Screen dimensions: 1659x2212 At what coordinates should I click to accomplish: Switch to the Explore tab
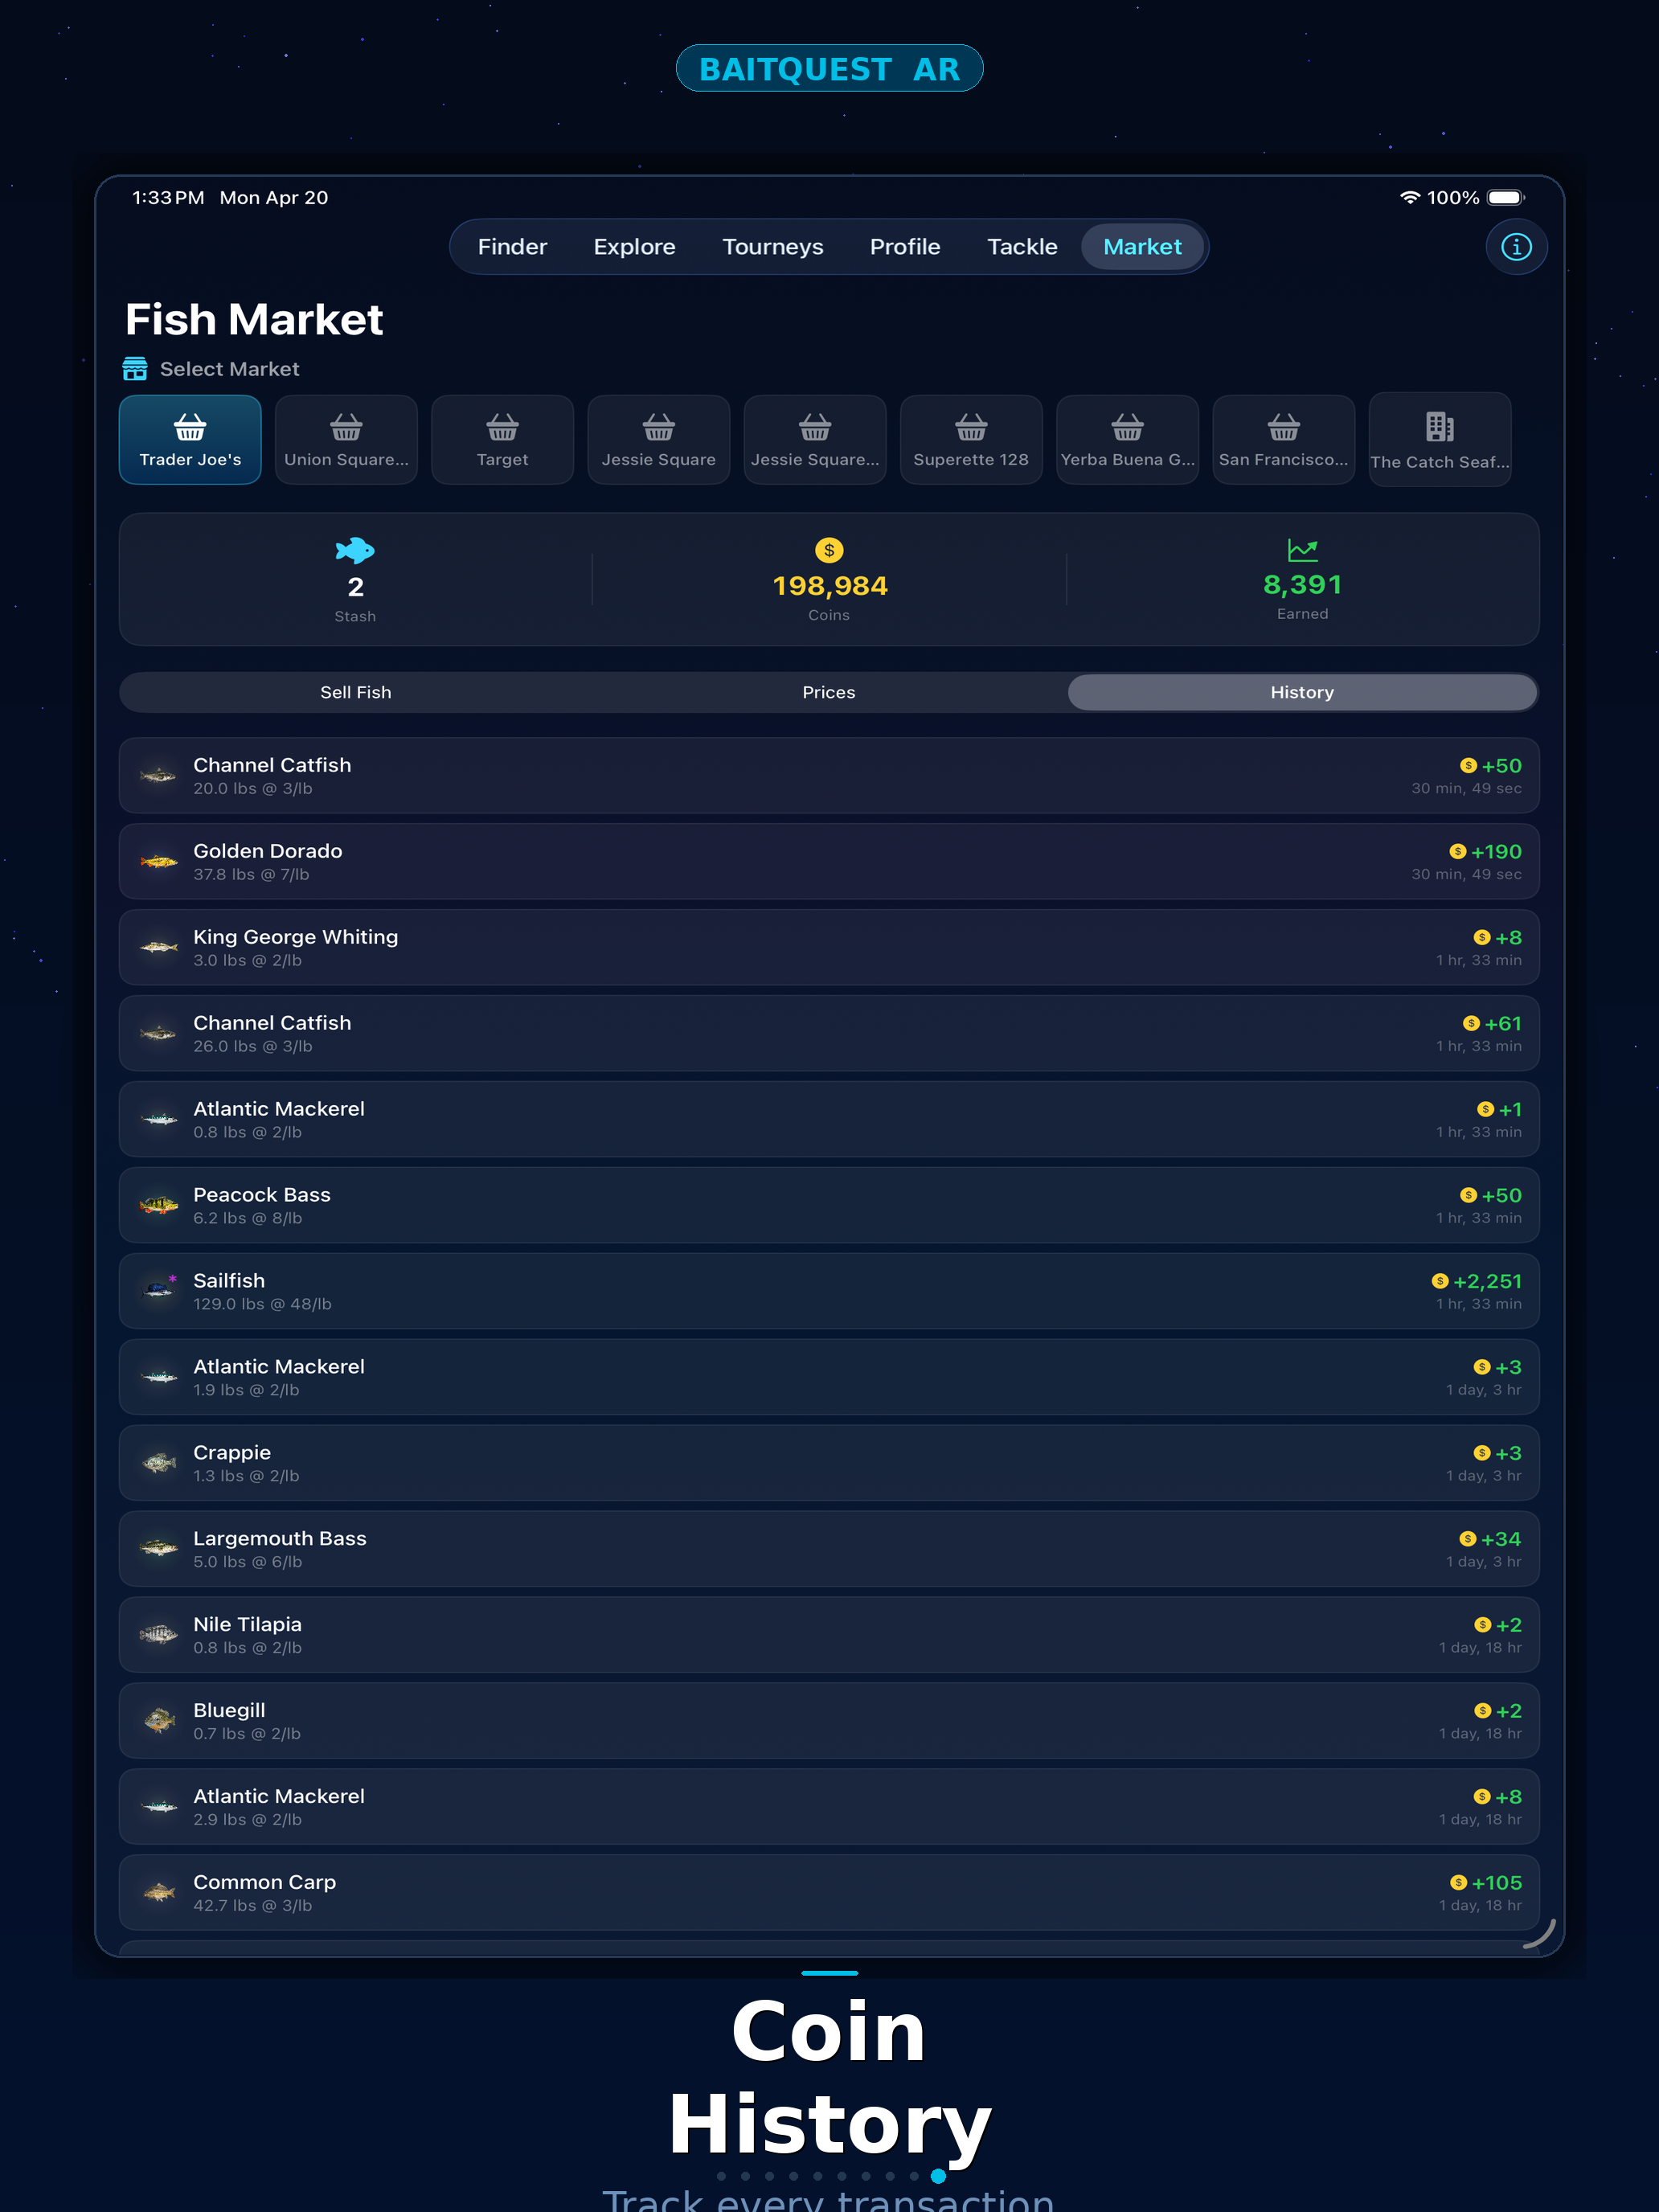click(634, 247)
